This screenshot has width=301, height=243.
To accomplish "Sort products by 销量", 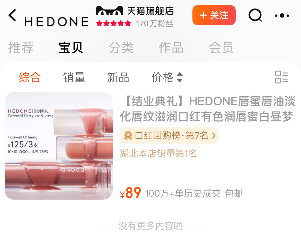I will (x=74, y=77).
